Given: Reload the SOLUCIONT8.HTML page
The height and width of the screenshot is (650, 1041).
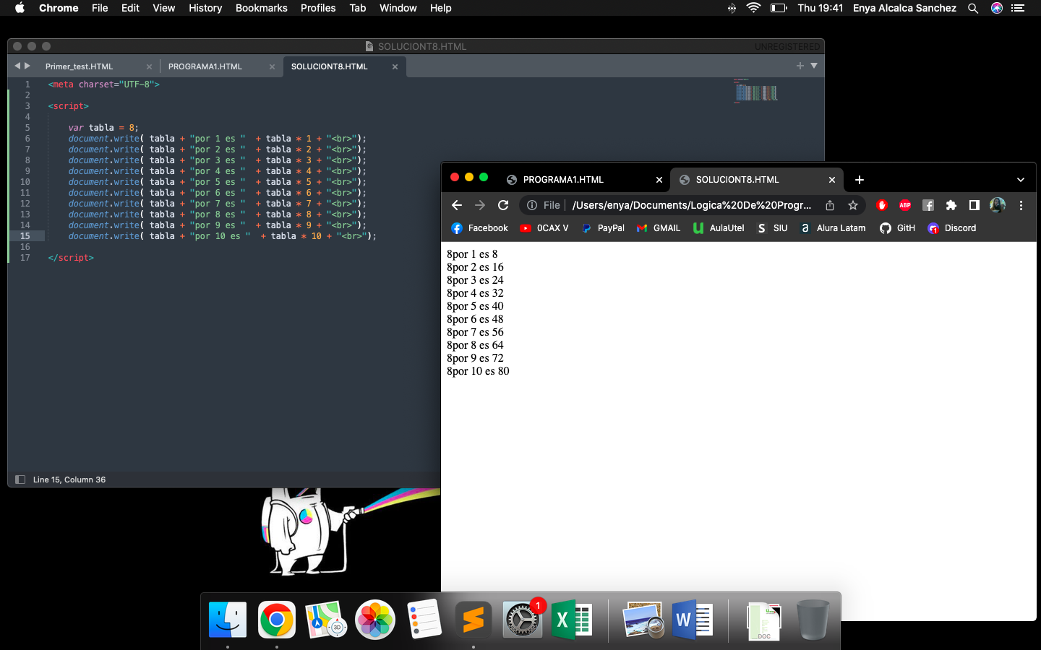Looking at the screenshot, I should 503,205.
